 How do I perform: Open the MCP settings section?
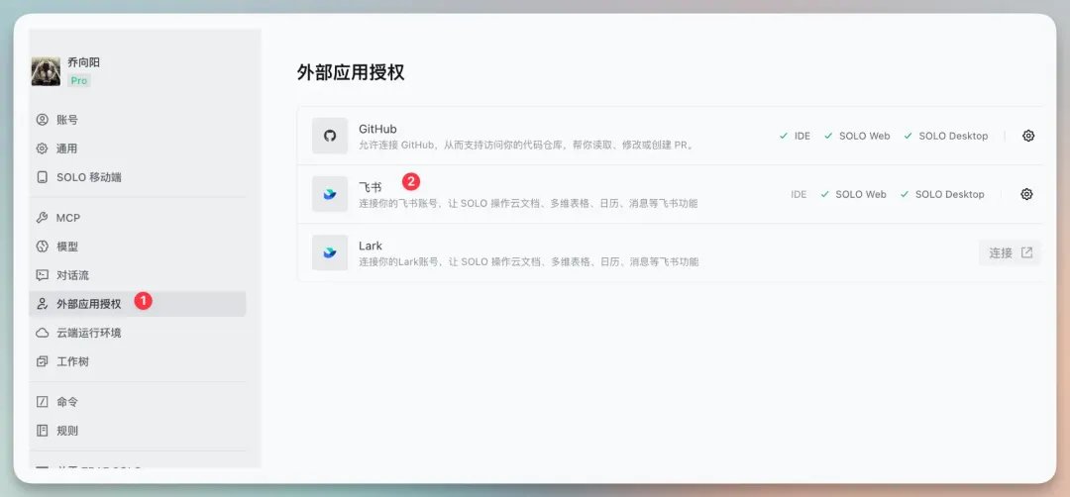[x=137, y=218]
